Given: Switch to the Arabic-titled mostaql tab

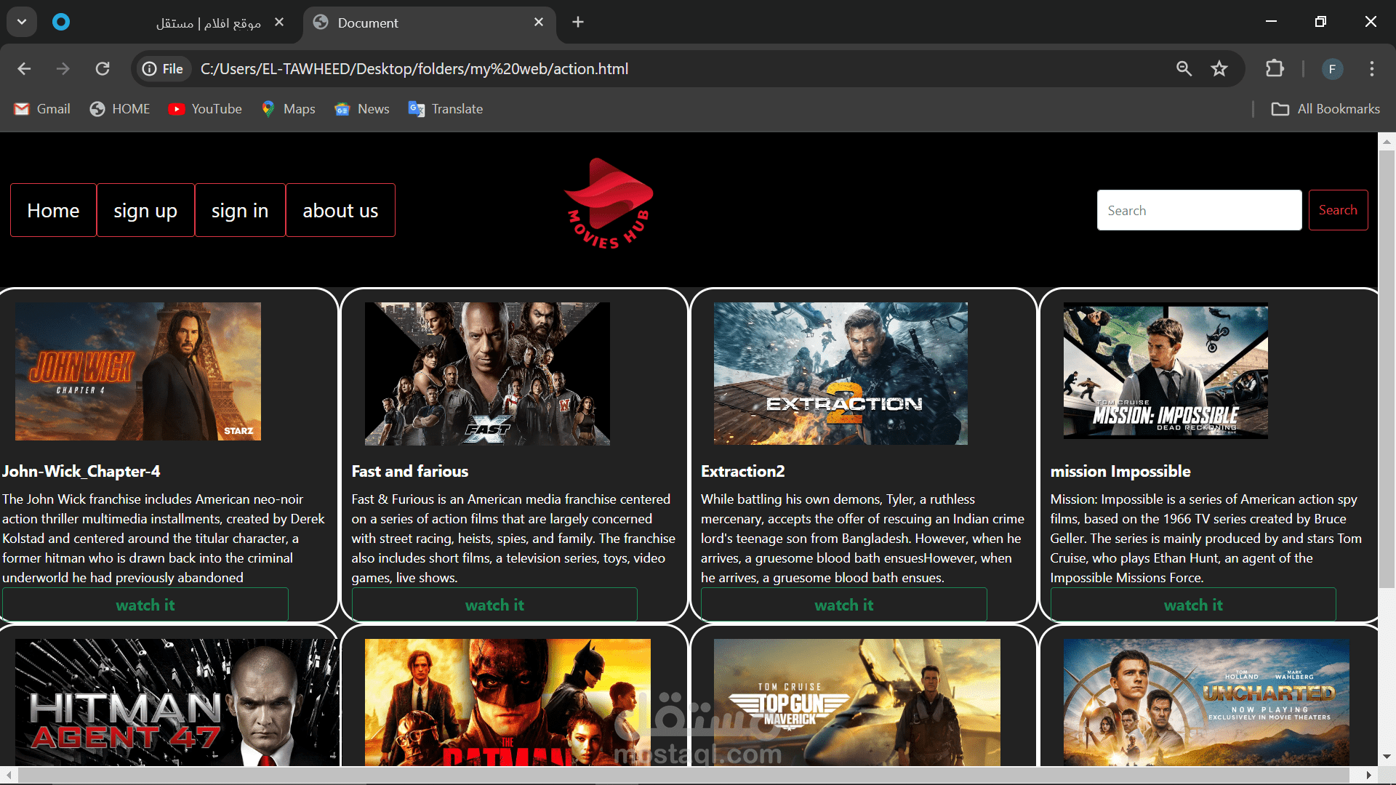Looking at the screenshot, I should pyautogui.click(x=208, y=23).
